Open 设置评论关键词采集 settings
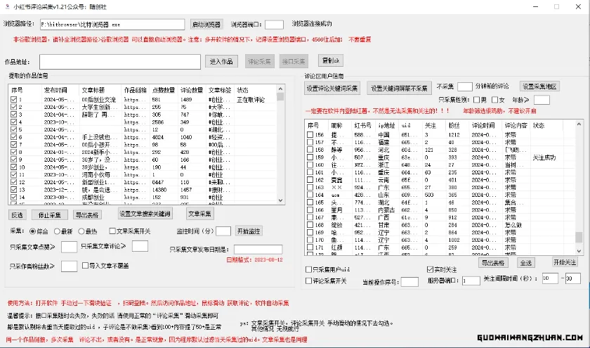This screenshot has height=348, width=590. (x=332, y=89)
